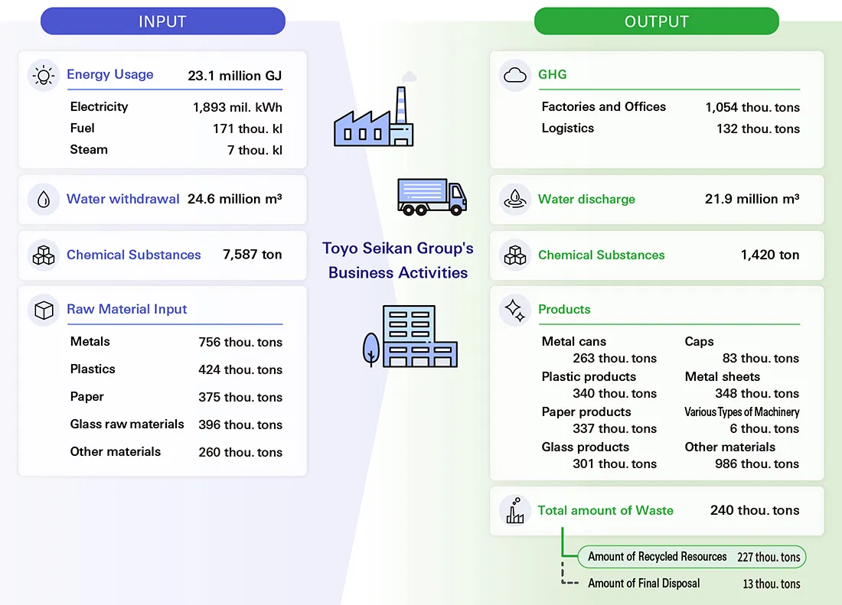The image size is (842, 605).
Task: Click the Raw Material Input heading
Action: coord(126,310)
